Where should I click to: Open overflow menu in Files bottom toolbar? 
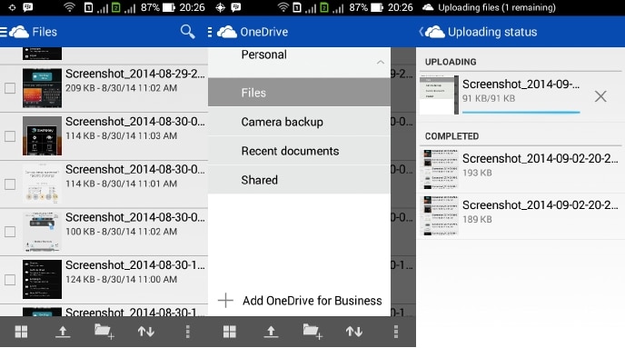[x=188, y=332]
